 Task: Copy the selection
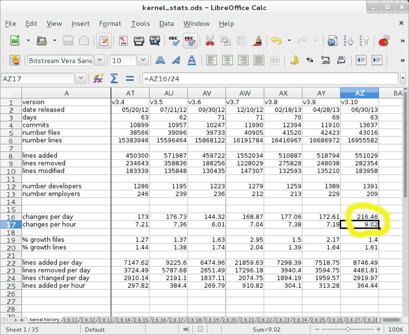[226, 40]
